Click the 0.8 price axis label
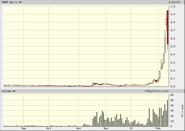 [173, 22]
